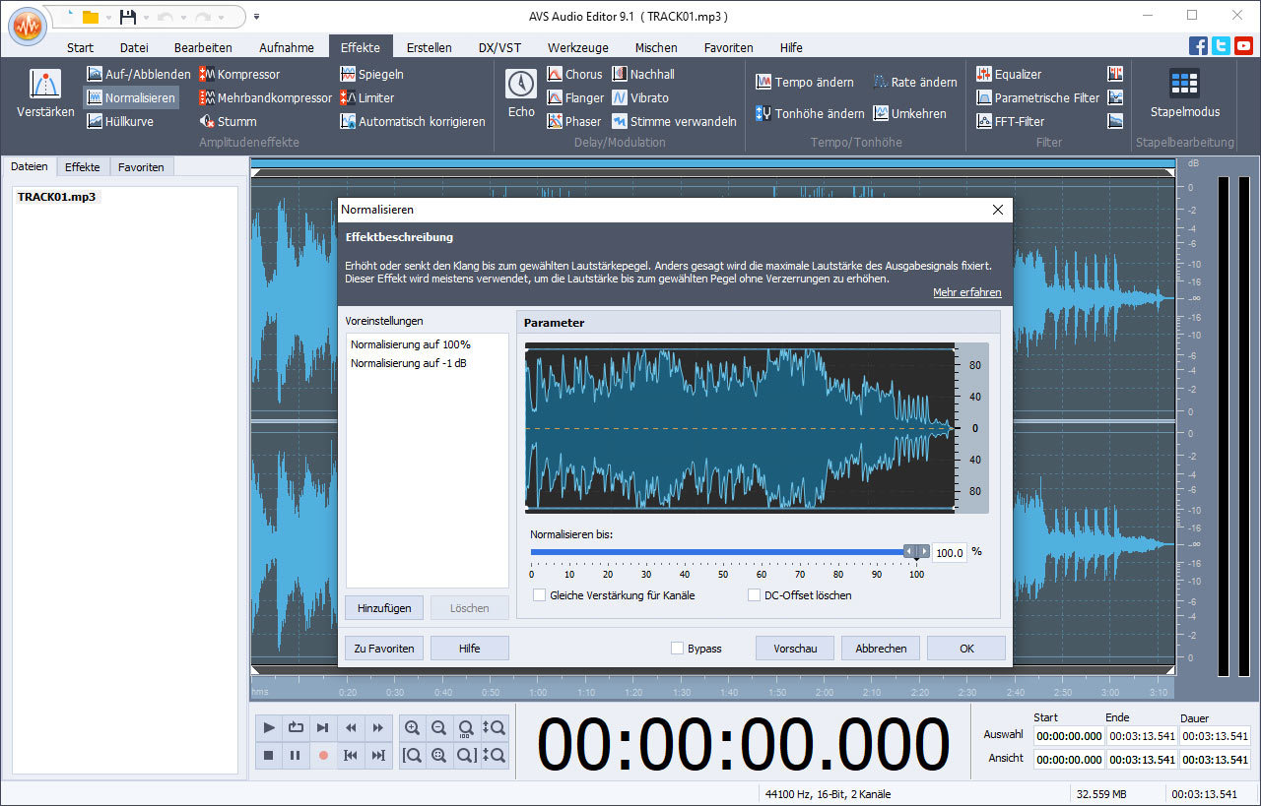This screenshot has height=806, width=1261.
Task: Open Rate ändern effect
Action: 914,82
